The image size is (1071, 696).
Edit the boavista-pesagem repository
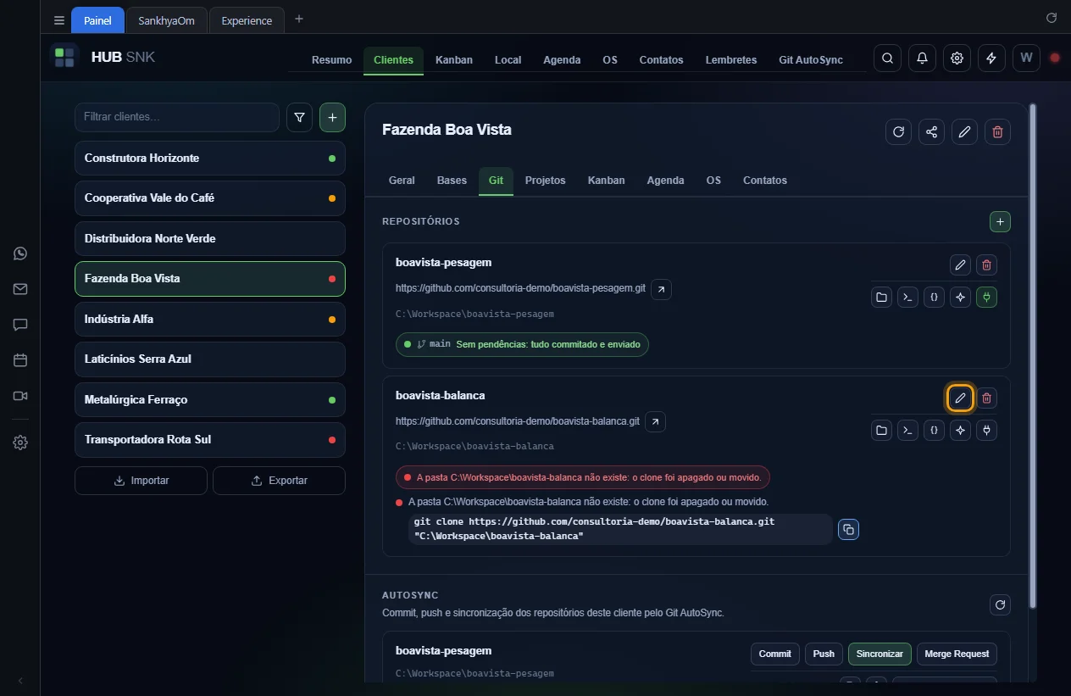960,264
